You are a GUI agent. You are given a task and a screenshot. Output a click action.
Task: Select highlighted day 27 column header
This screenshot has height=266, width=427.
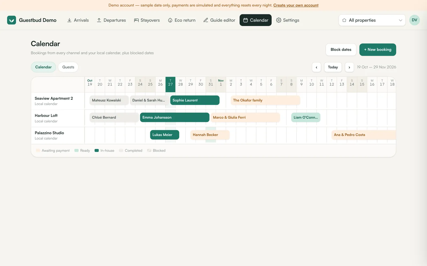[x=170, y=84]
